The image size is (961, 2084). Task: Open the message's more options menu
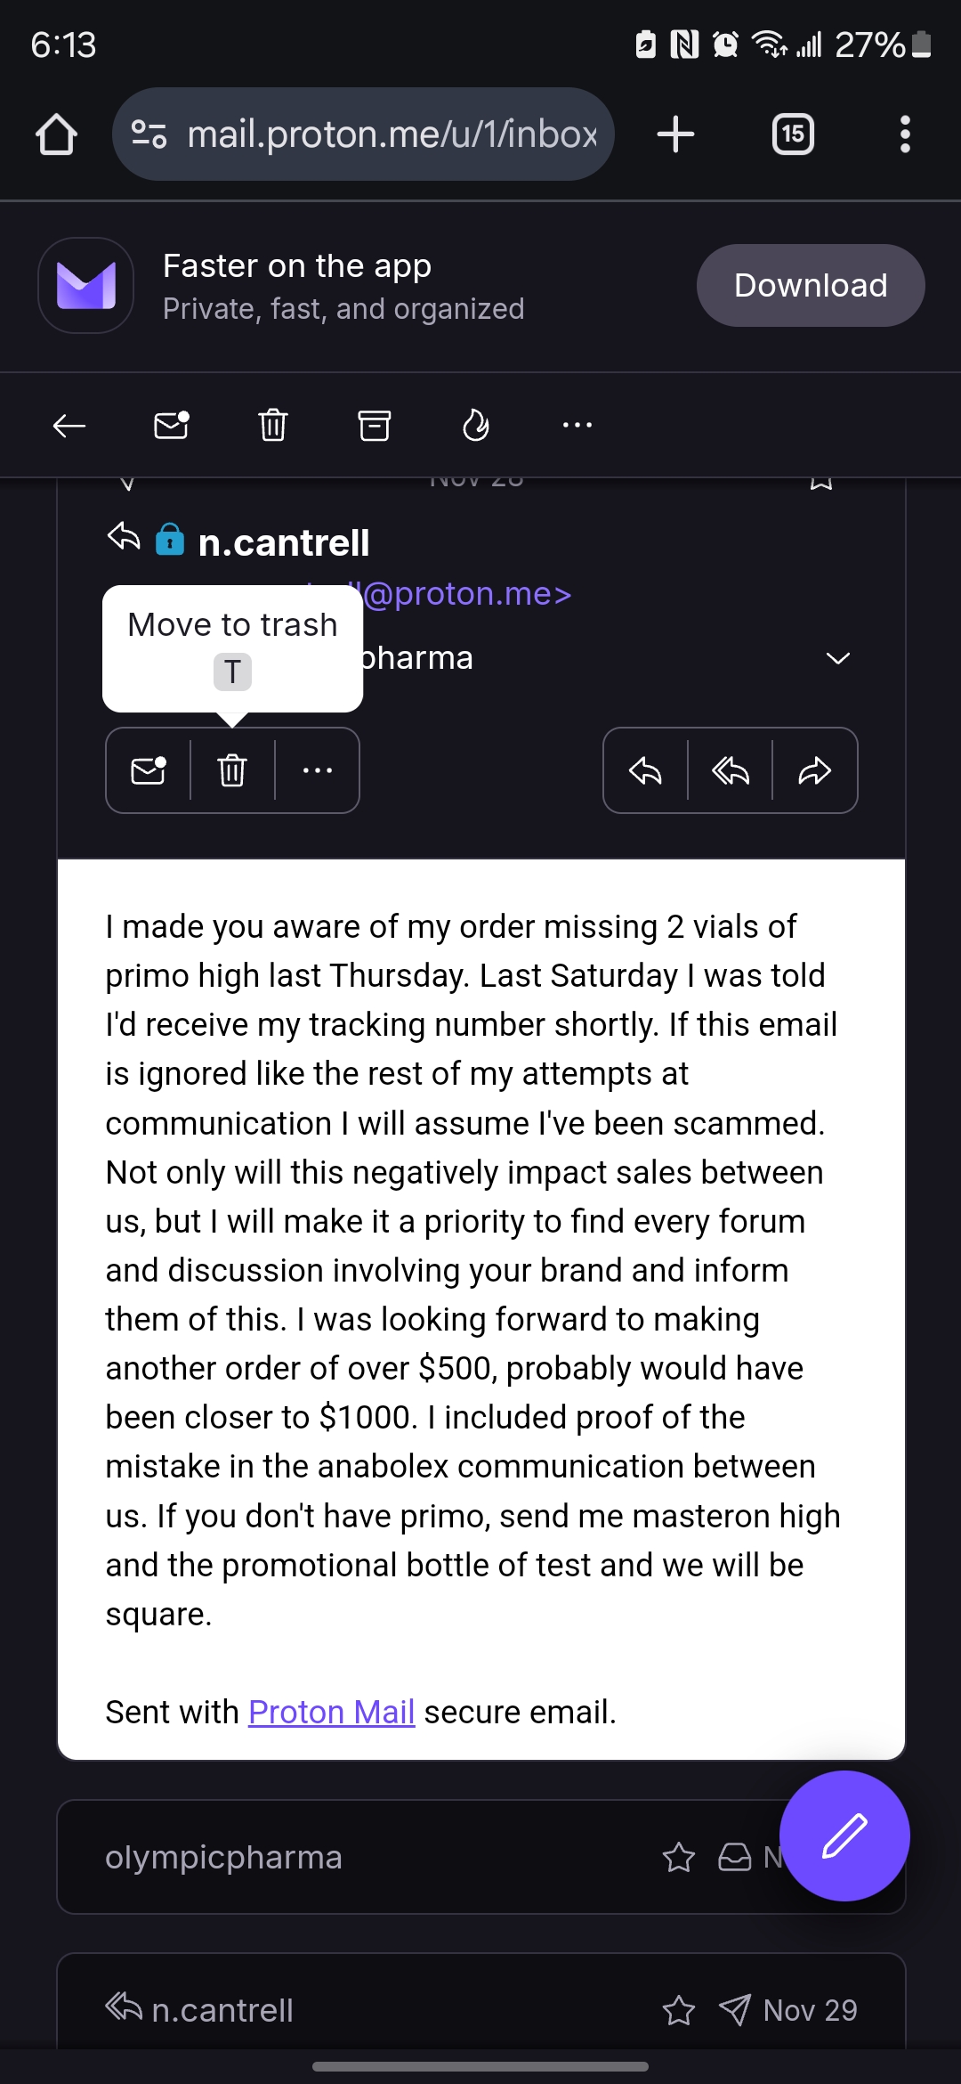coord(318,770)
